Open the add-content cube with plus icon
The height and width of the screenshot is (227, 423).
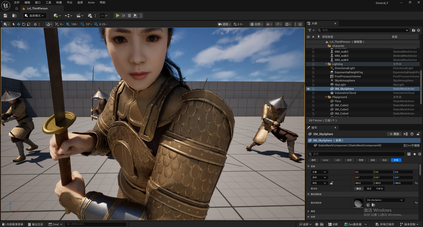click(57, 16)
